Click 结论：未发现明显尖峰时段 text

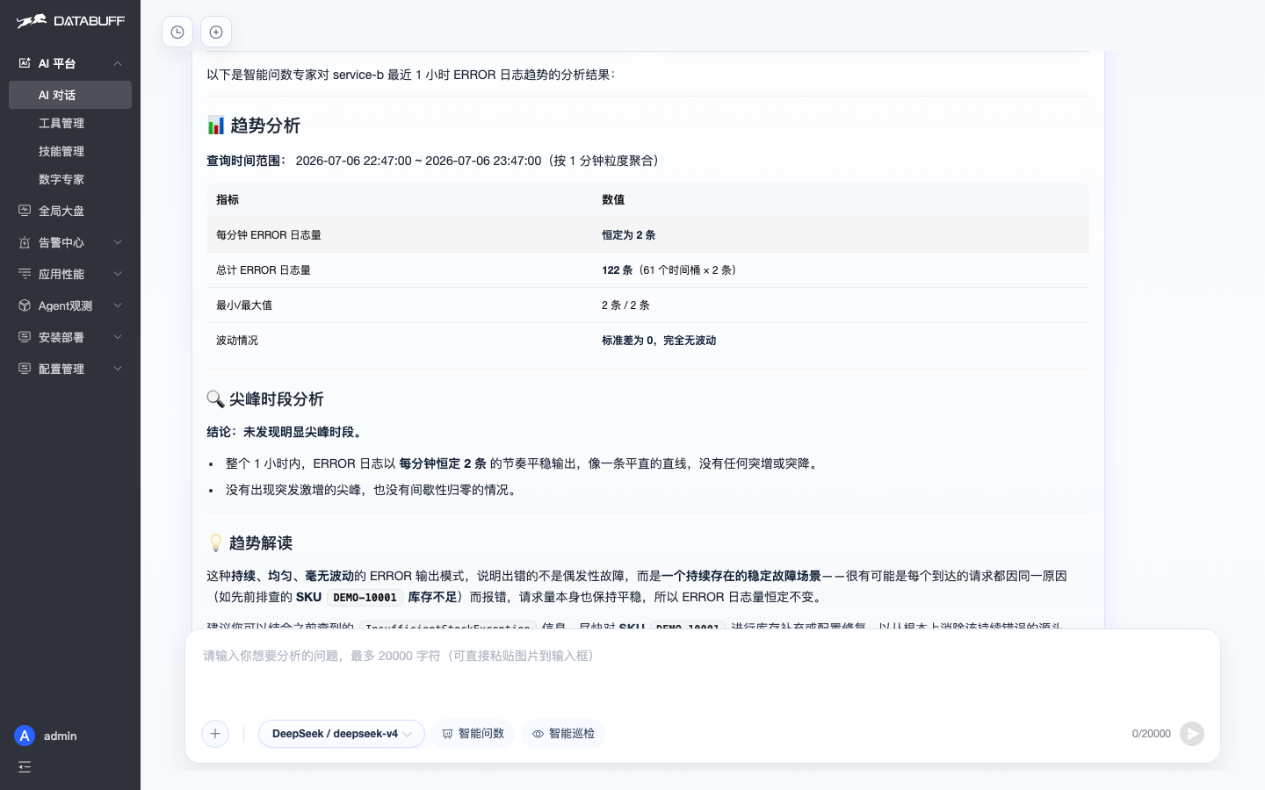[286, 432]
